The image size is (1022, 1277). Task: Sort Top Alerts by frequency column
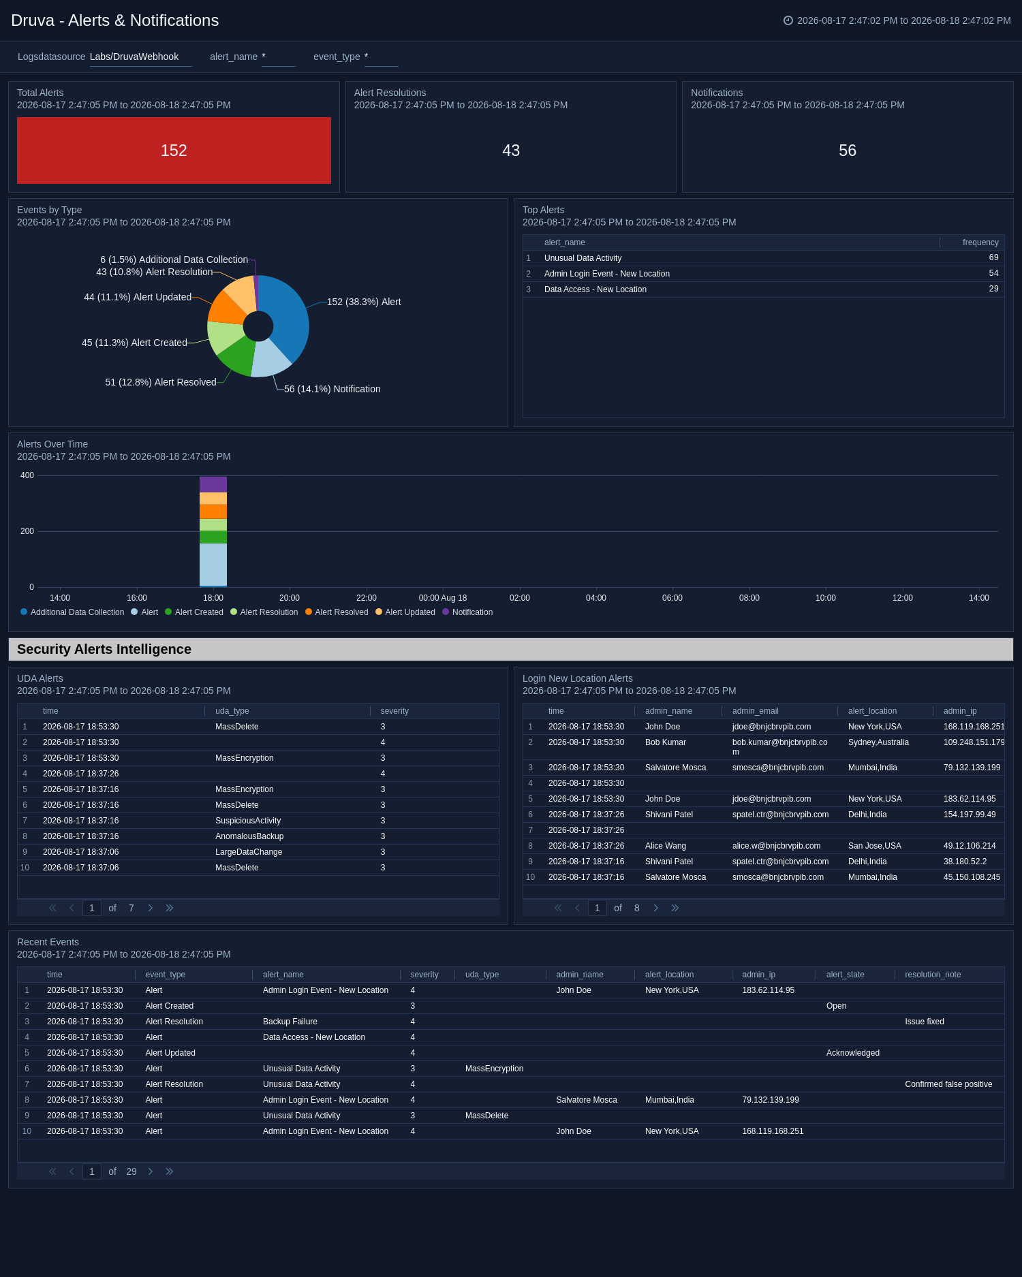tap(980, 242)
